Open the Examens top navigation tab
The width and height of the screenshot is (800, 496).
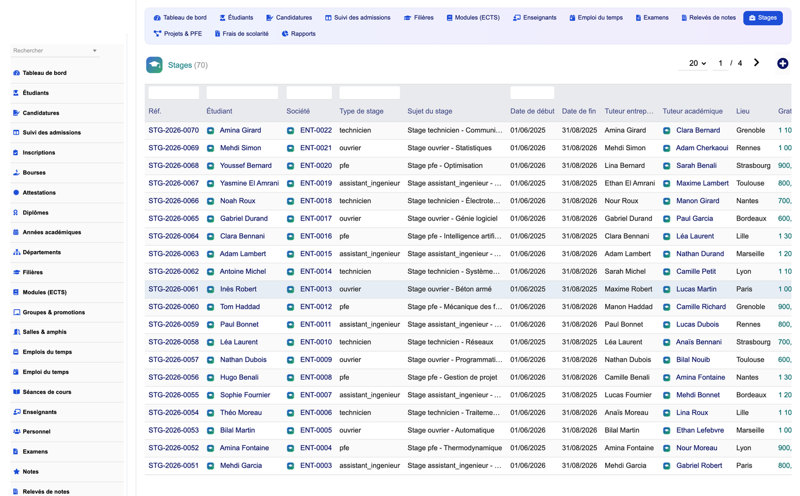(652, 18)
